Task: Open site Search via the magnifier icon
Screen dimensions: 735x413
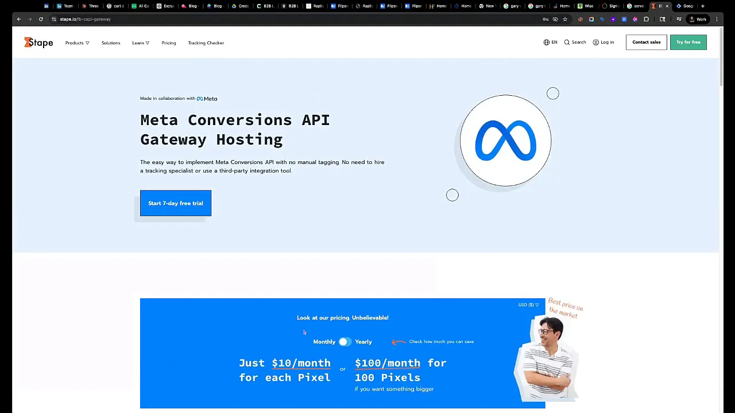Action: coord(574,42)
